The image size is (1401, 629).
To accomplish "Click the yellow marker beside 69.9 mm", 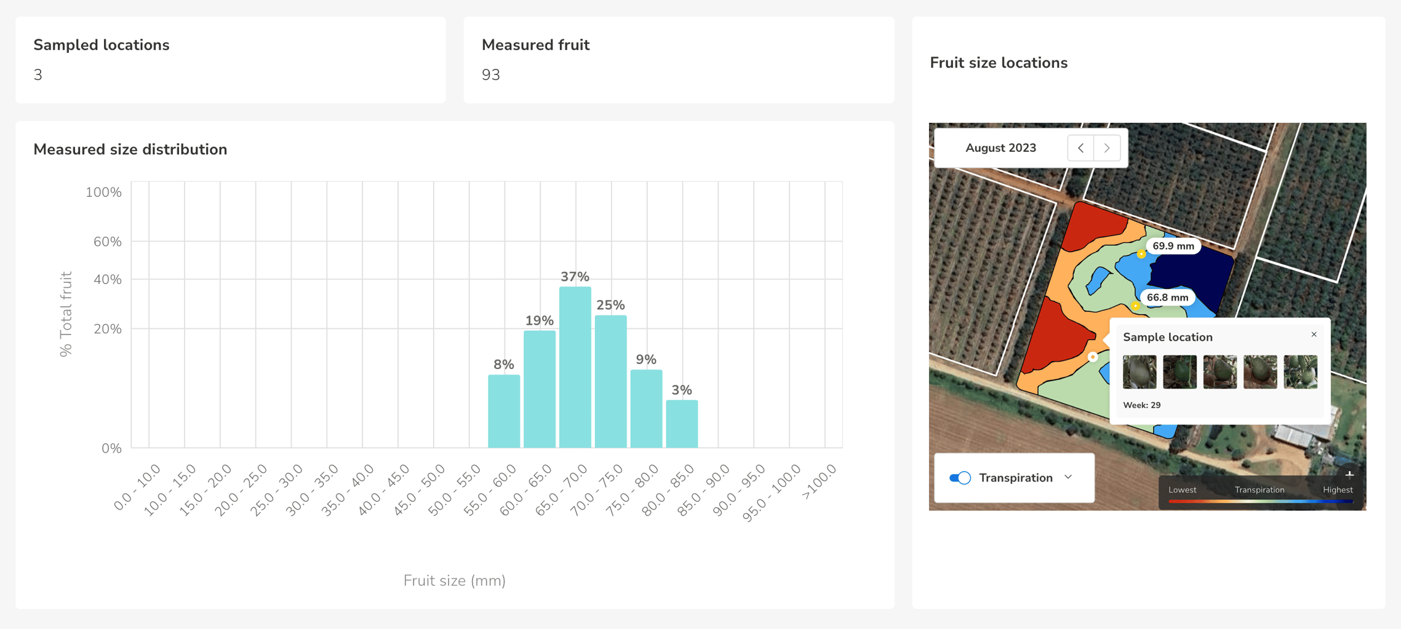I will click(1141, 254).
